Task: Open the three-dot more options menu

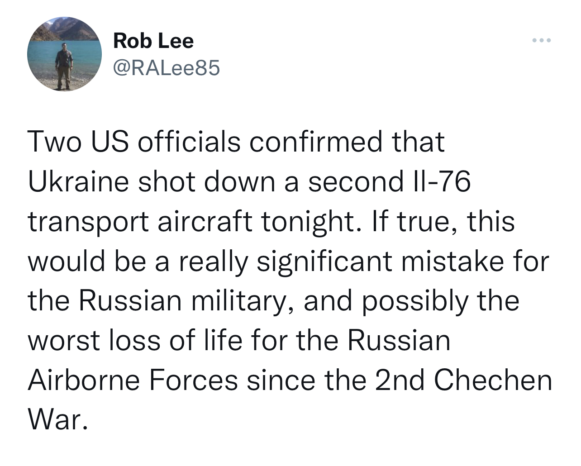Action: tap(542, 41)
